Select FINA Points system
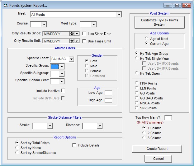 [137, 83]
